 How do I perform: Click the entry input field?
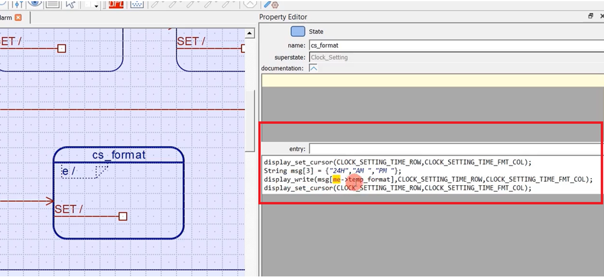456,149
